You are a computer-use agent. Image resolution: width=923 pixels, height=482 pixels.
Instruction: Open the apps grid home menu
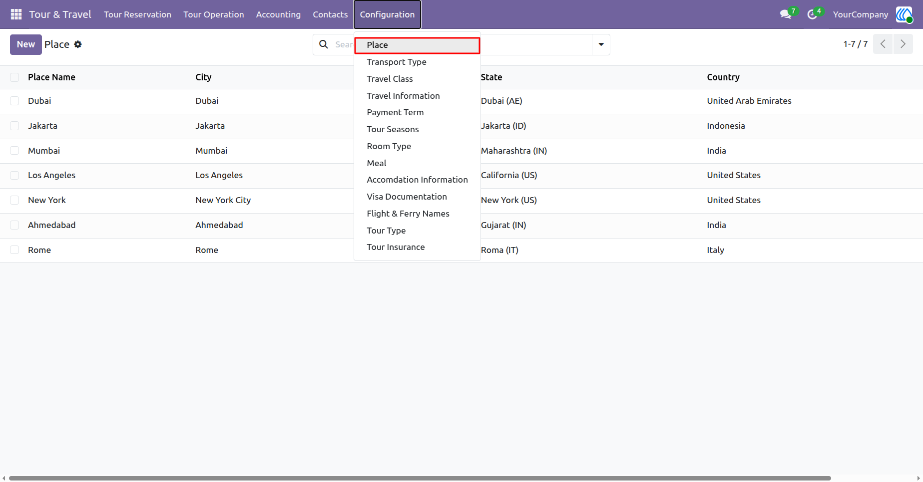(x=16, y=14)
